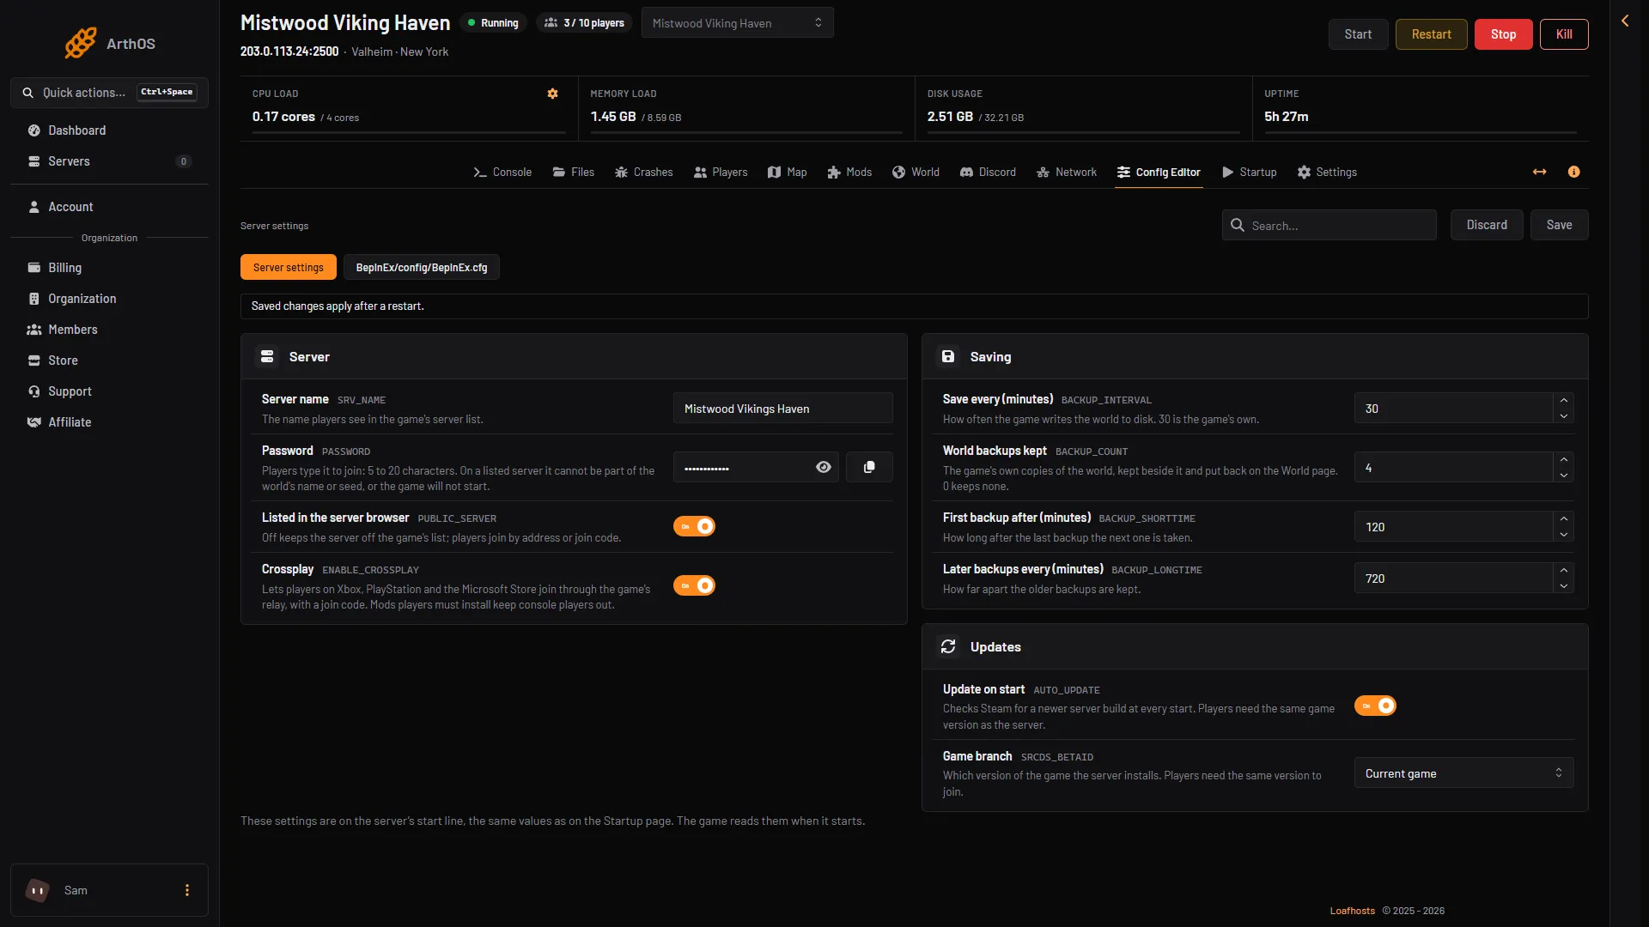Copy the server password icon
The height and width of the screenshot is (927, 1649).
point(869,467)
